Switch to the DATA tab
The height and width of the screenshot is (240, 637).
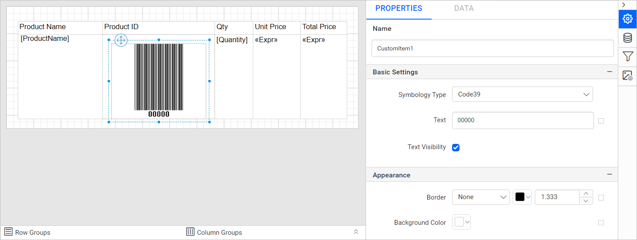pos(463,8)
